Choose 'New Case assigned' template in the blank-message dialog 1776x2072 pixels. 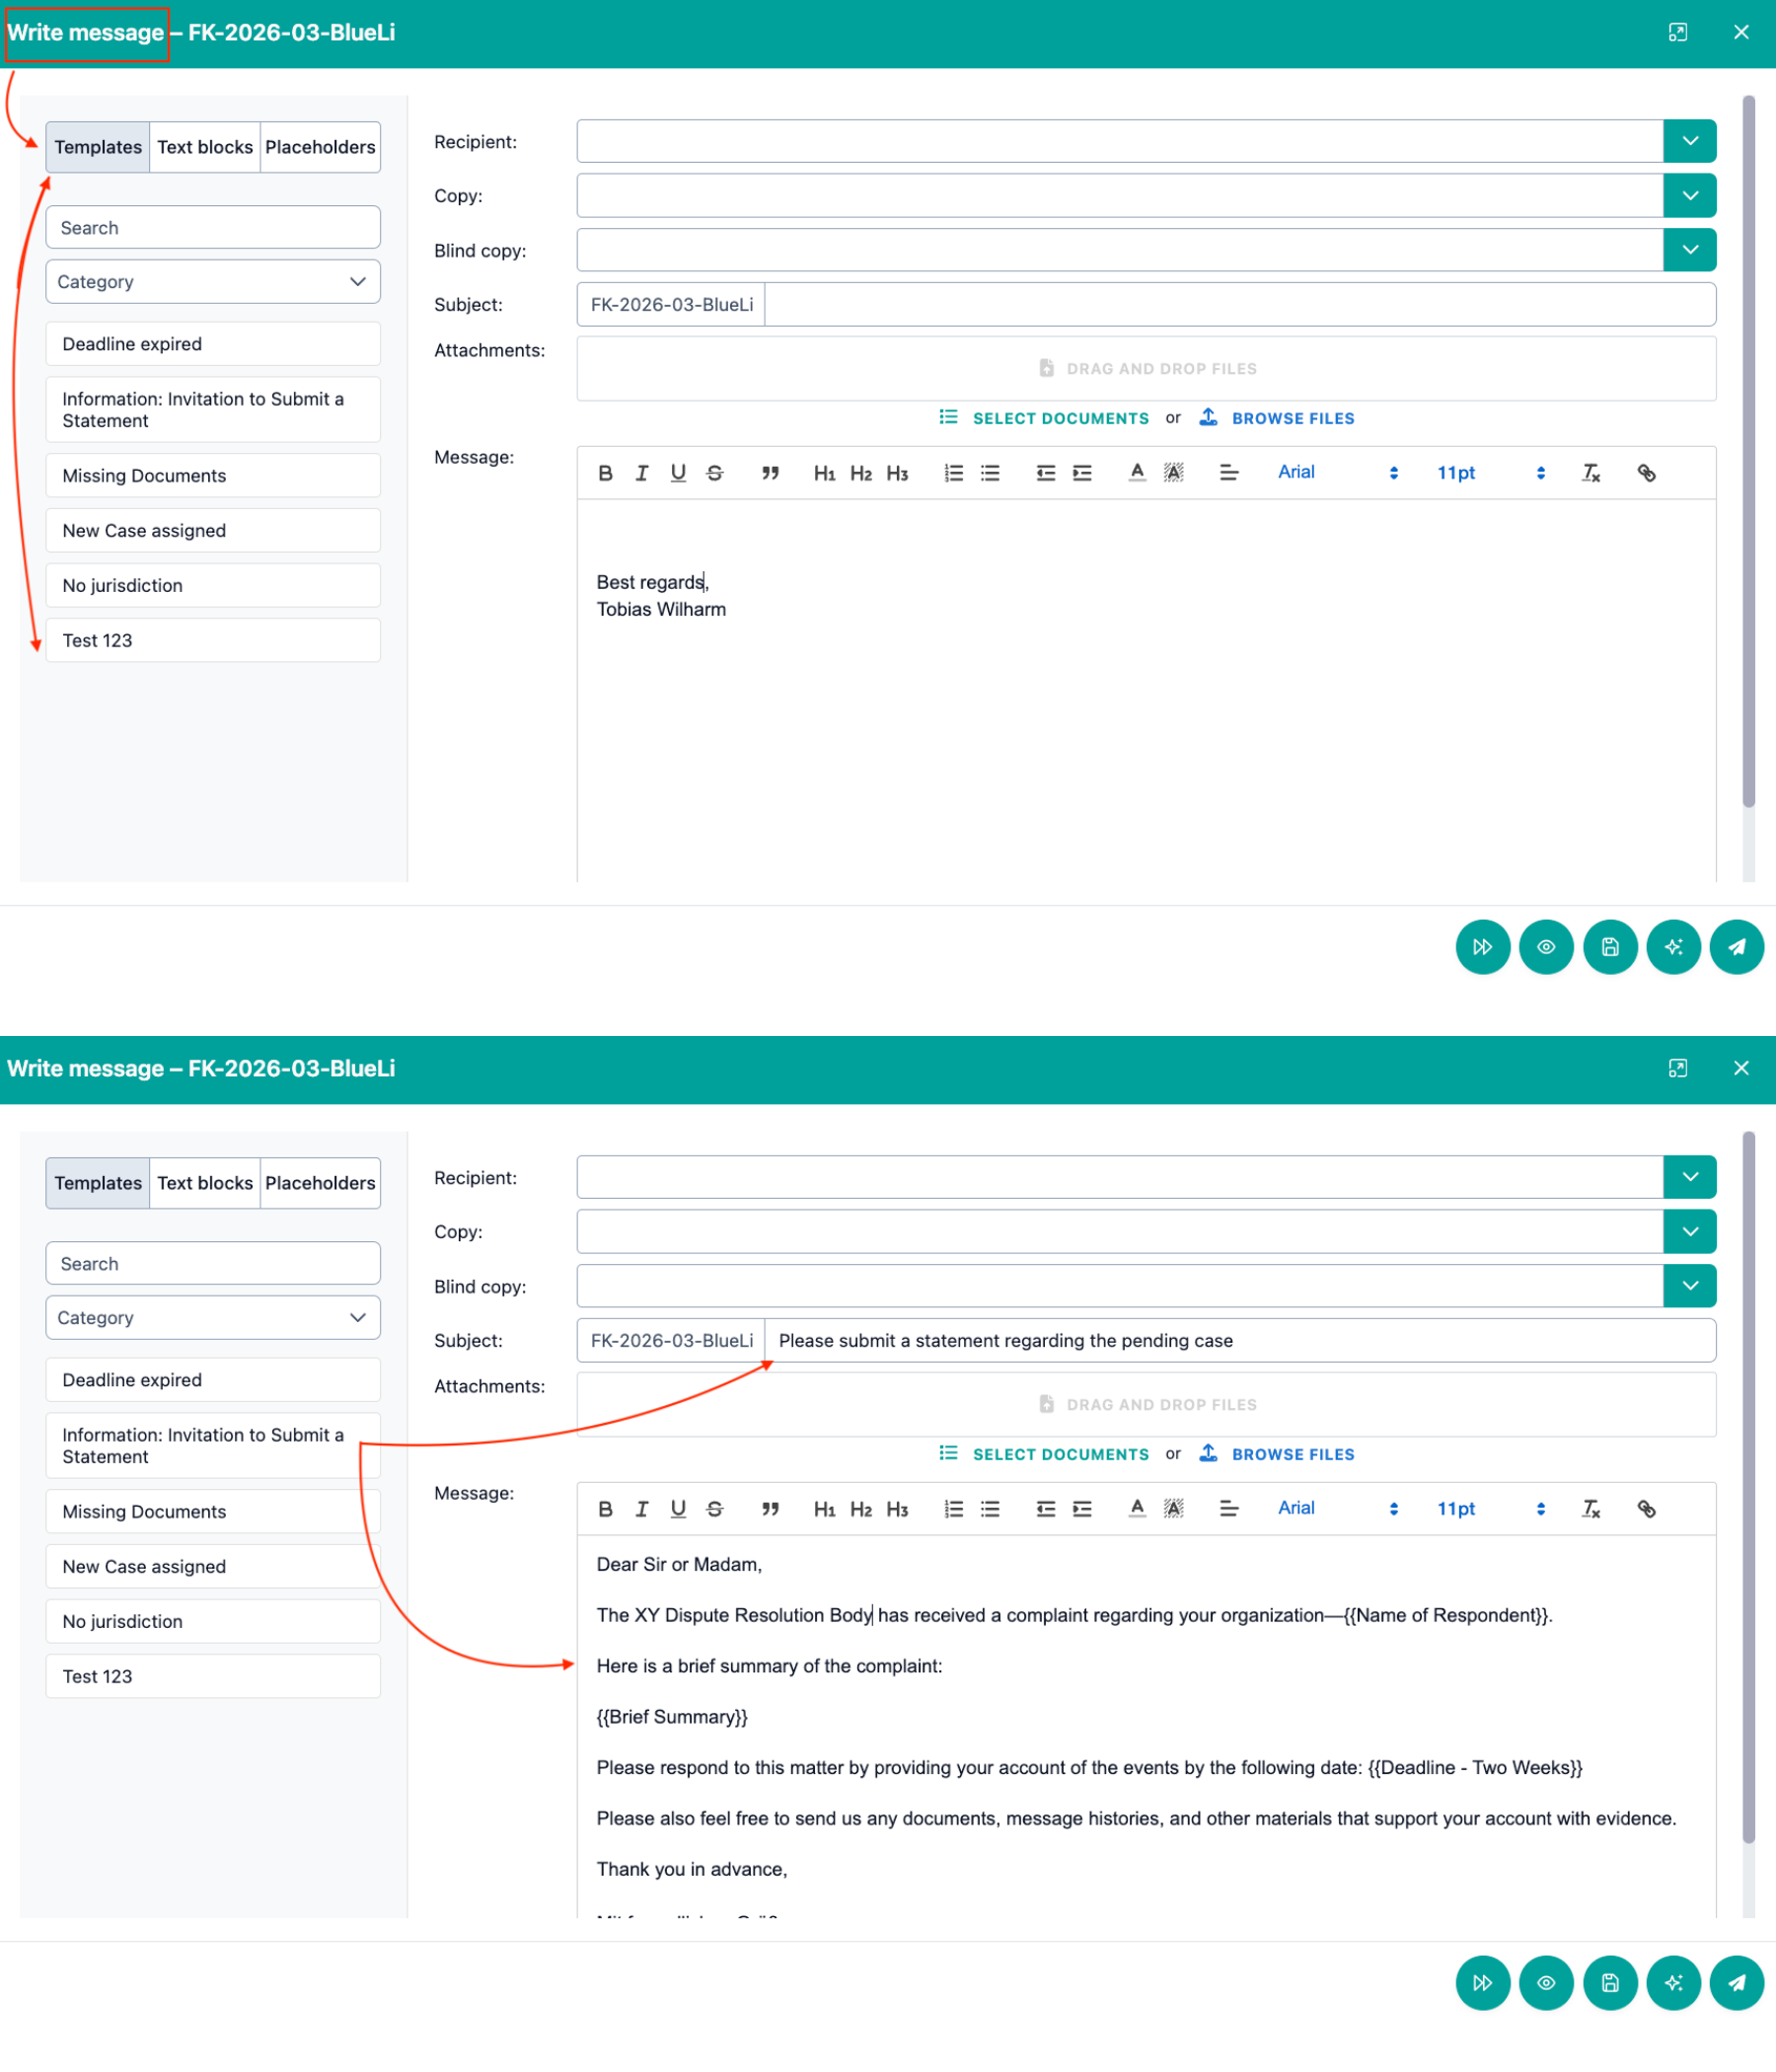[213, 531]
